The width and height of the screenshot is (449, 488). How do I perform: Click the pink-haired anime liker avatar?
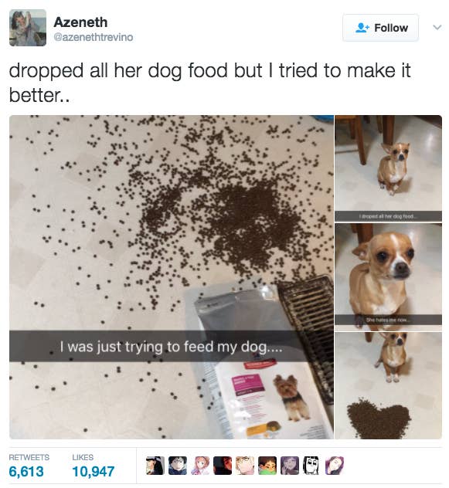(200, 466)
